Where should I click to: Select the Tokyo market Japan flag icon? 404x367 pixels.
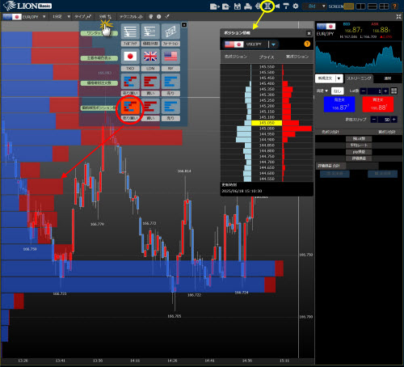pos(130,57)
